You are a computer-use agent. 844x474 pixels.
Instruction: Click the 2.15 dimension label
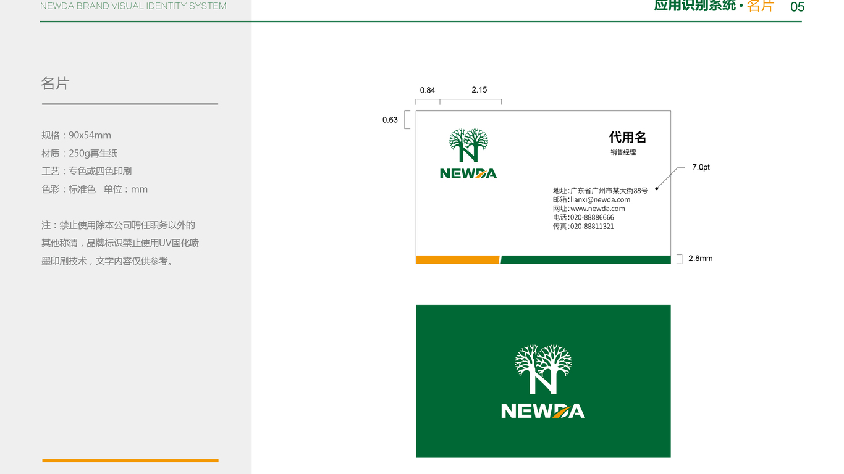coord(479,89)
